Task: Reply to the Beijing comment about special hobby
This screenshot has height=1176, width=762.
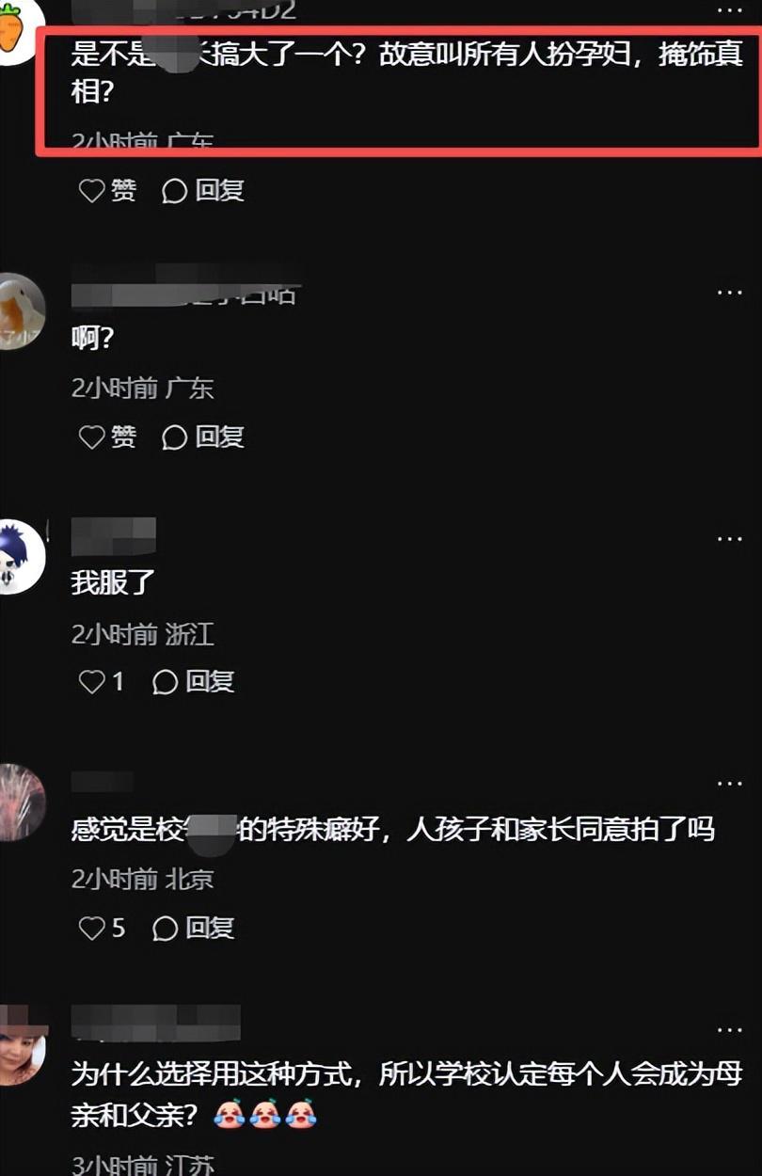Action: (193, 929)
